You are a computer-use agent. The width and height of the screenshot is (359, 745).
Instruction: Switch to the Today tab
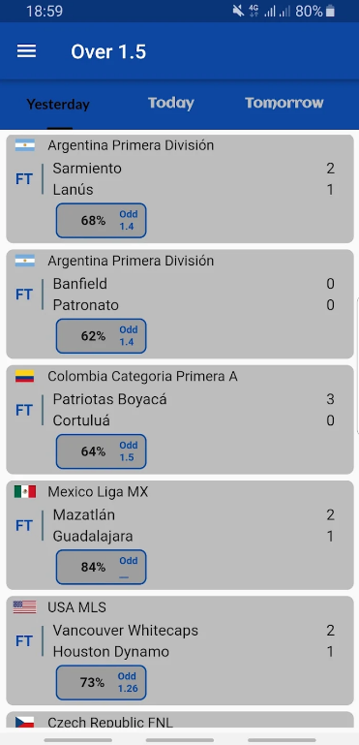click(x=171, y=103)
